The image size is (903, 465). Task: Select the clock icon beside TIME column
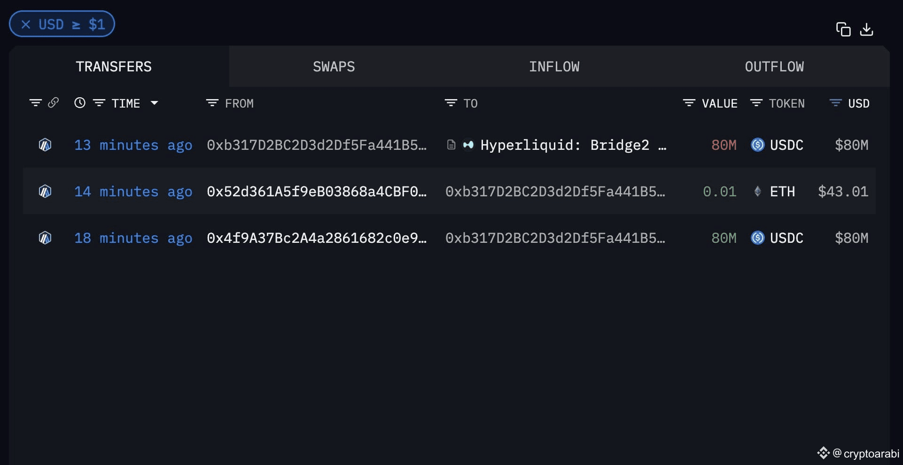coord(79,103)
